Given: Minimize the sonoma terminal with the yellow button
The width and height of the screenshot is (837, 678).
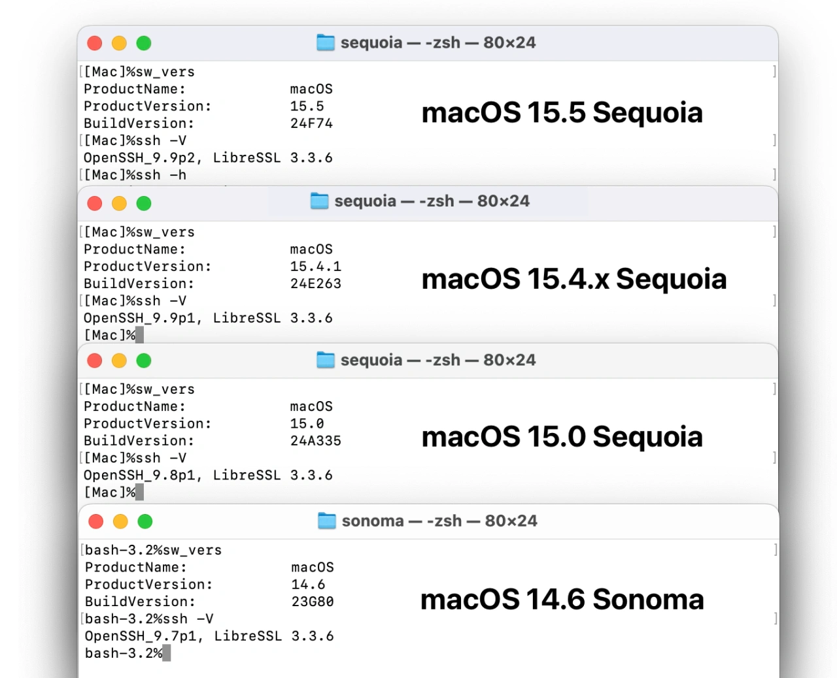Looking at the screenshot, I should (120, 521).
